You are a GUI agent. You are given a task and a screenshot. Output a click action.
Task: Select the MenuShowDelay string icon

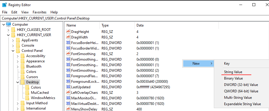point(68,109)
